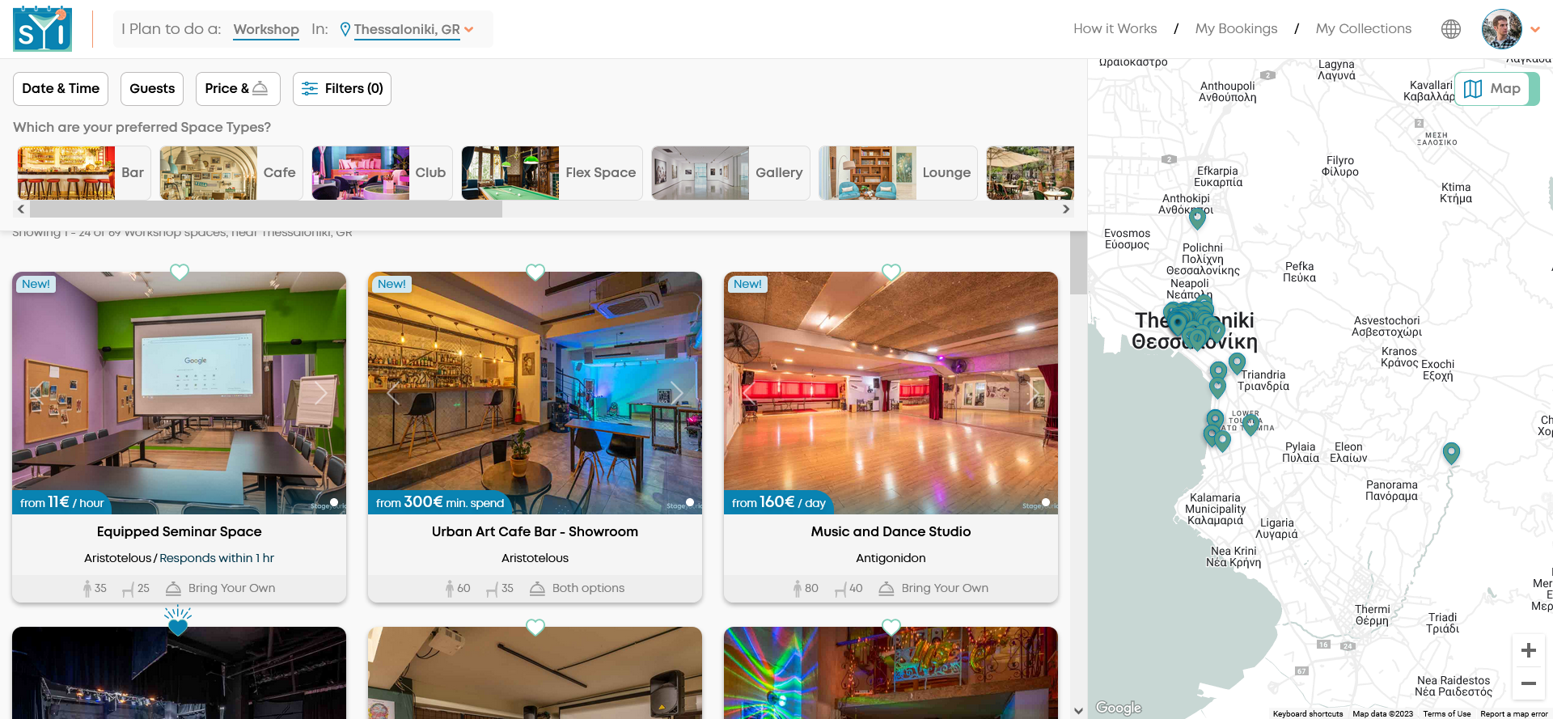Click the map zoom in plus icon
1553x719 pixels.
click(x=1528, y=650)
